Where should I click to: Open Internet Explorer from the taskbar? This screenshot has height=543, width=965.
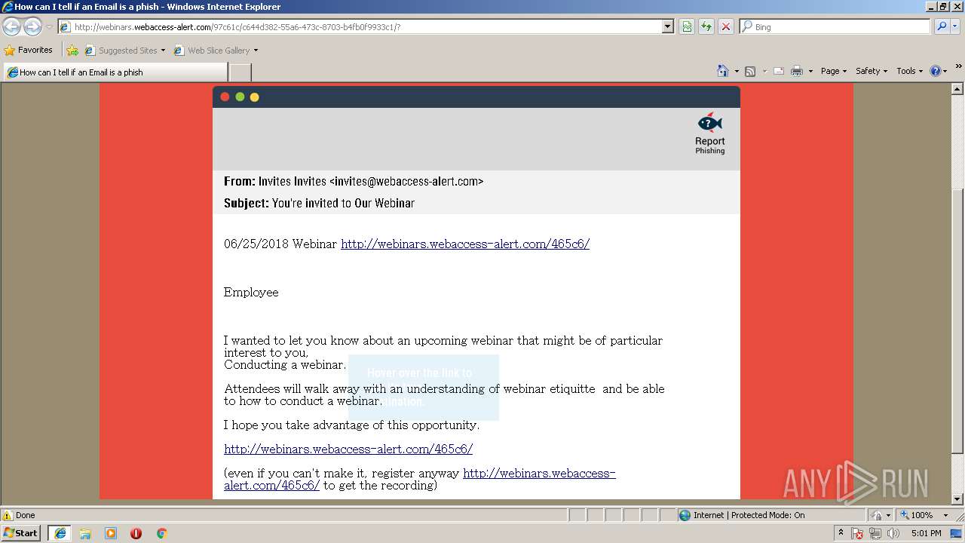point(60,533)
